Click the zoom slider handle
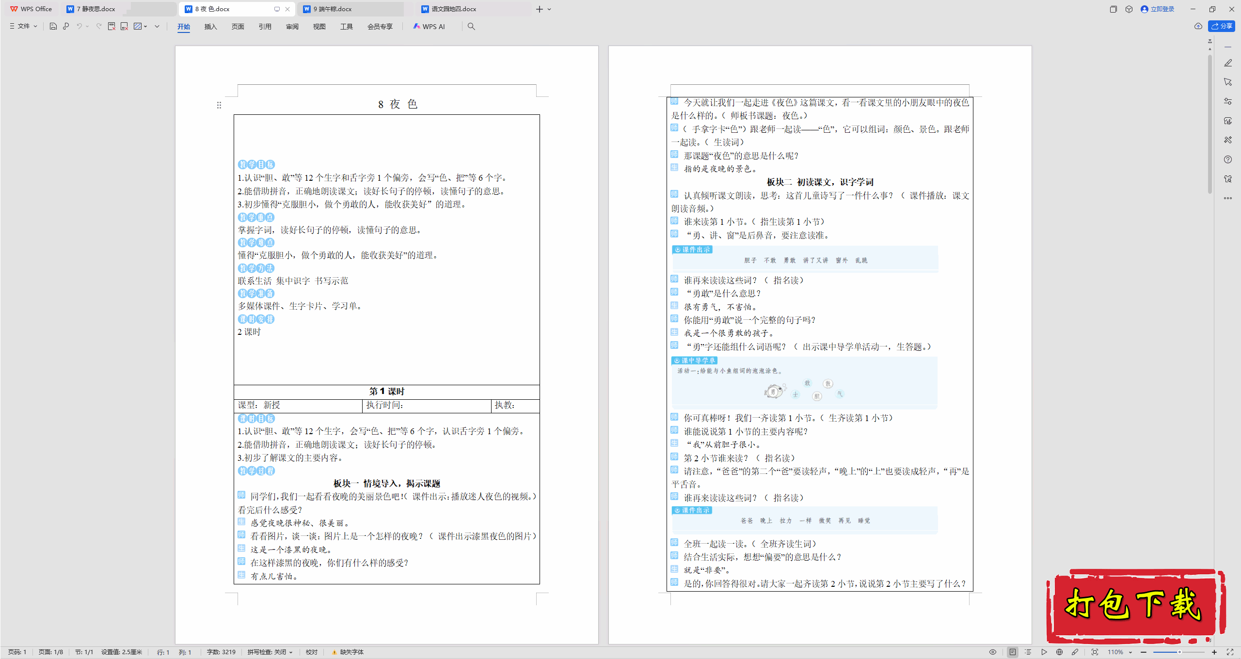 pyautogui.click(x=1179, y=652)
